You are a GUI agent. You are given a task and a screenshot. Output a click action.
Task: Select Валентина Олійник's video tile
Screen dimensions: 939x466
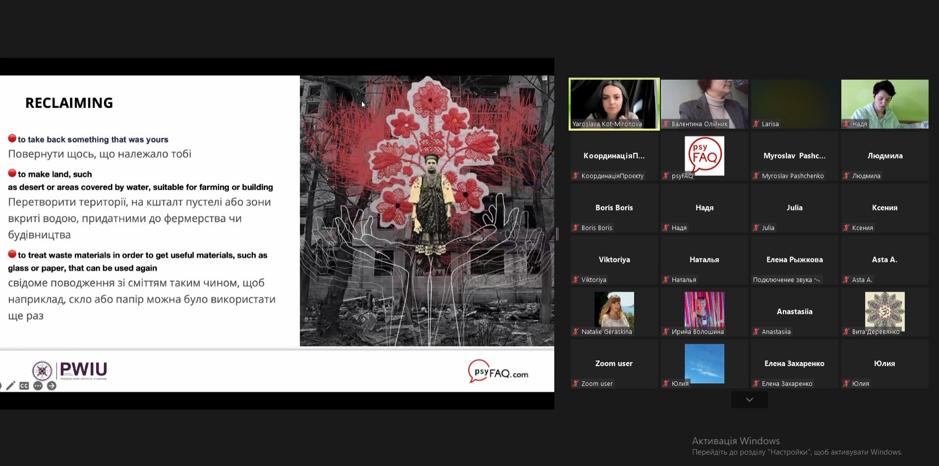click(704, 104)
